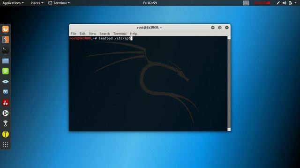Viewport: 300px width, 168px height.
Task: Launch Burp Suite from the dock
Action: click(5, 40)
